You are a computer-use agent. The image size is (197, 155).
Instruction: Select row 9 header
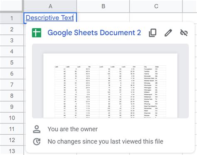pyautogui.click(x=12, y=107)
